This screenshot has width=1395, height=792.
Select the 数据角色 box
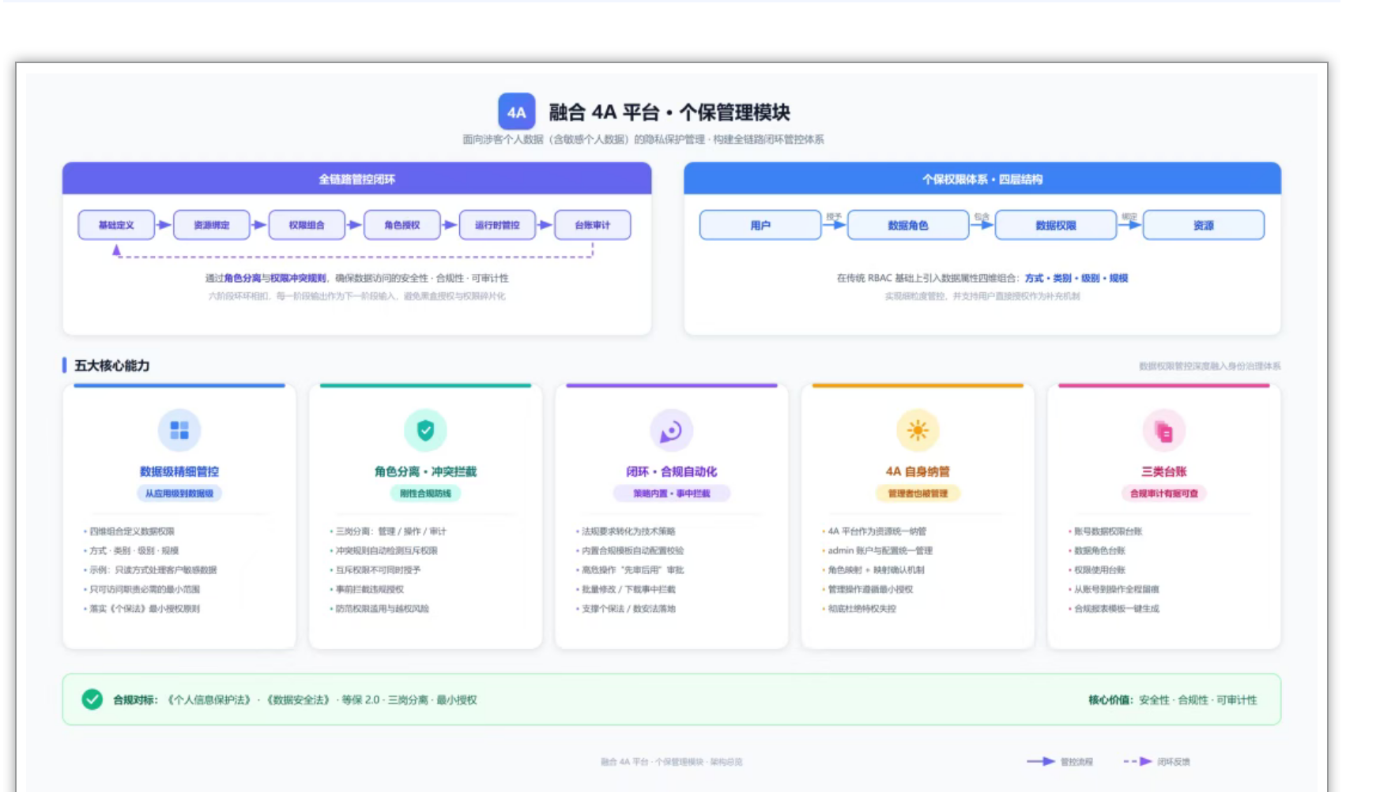(x=908, y=225)
